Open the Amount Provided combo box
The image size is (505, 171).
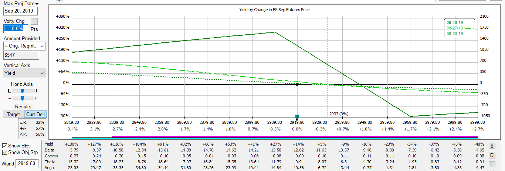click(24, 46)
